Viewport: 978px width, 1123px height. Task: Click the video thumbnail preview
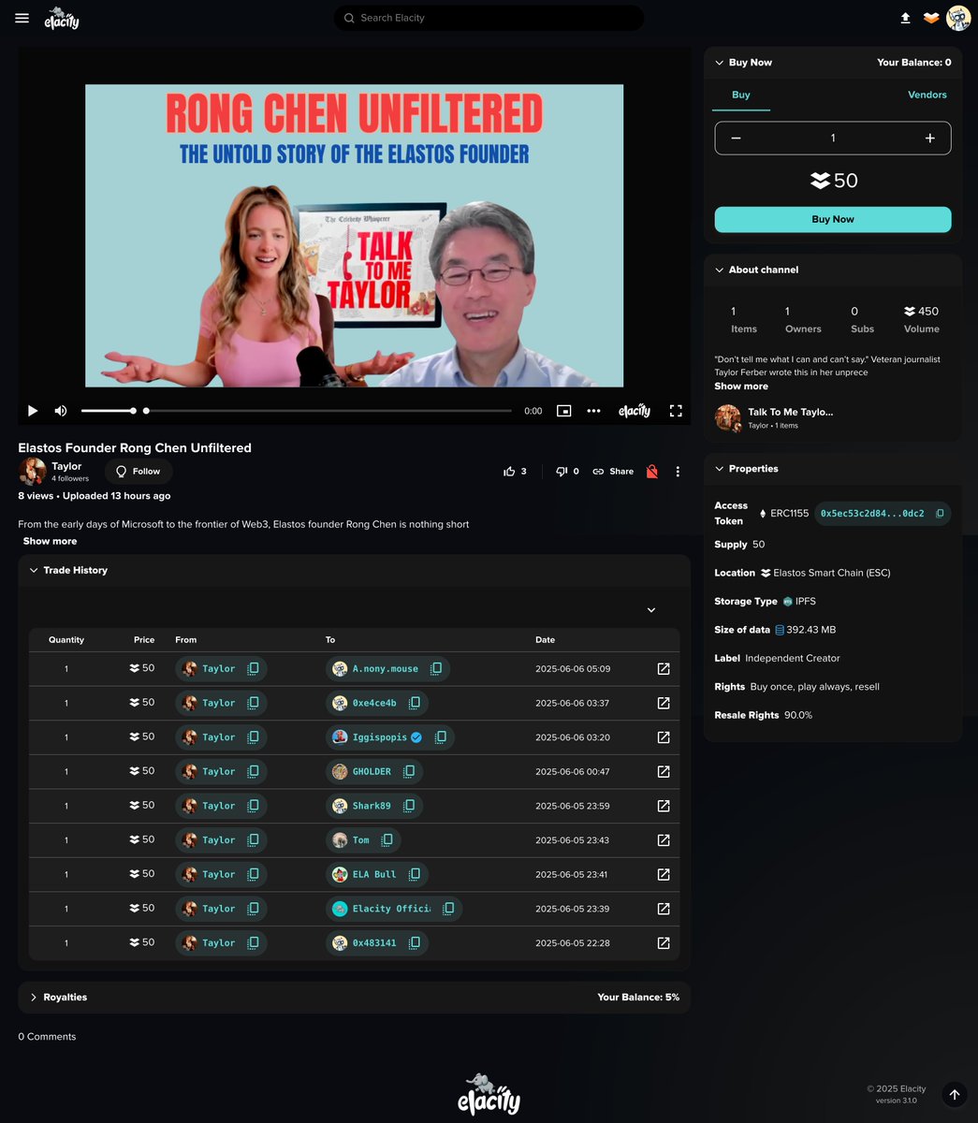354,236
